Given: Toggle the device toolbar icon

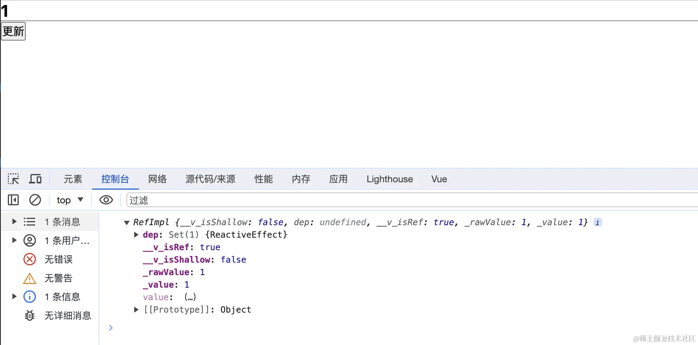Looking at the screenshot, I should click(x=35, y=179).
